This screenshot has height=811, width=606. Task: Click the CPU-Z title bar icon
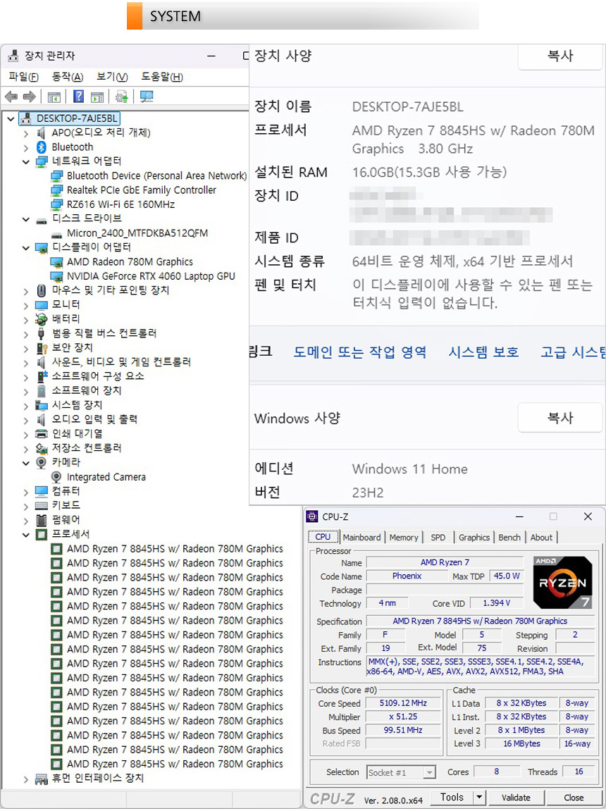coord(311,516)
